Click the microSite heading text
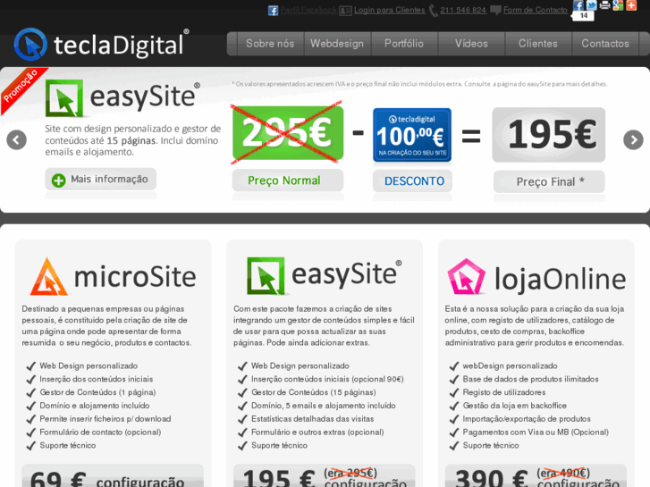This screenshot has height=487, width=650. click(x=135, y=277)
